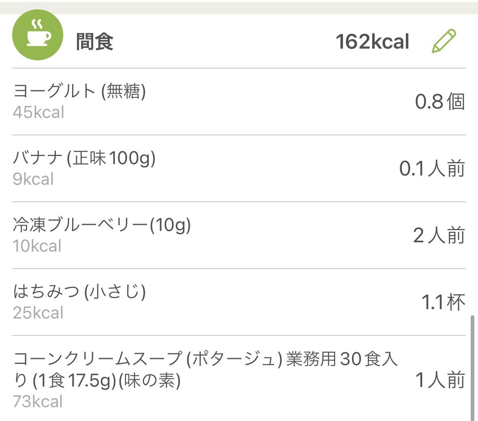Tap the 10kcal label under blueberries
478x421 pixels.
coord(37,246)
